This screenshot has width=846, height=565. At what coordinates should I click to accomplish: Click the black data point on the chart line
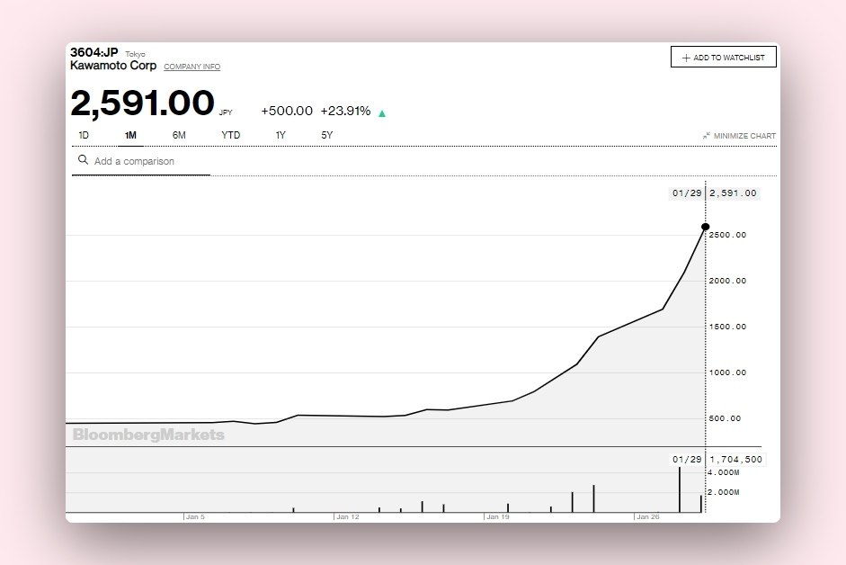[705, 227]
